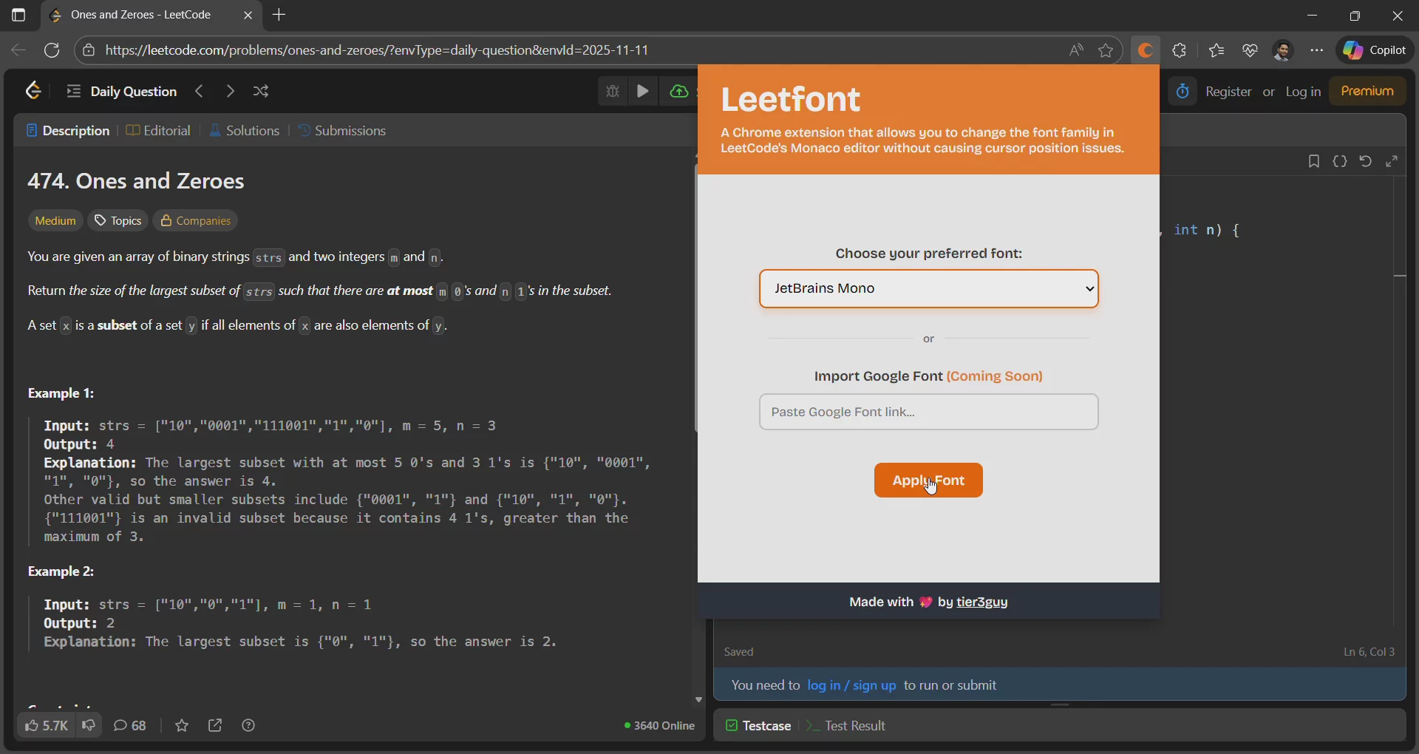
Task: Select the debug bug icon
Action: pos(613,91)
